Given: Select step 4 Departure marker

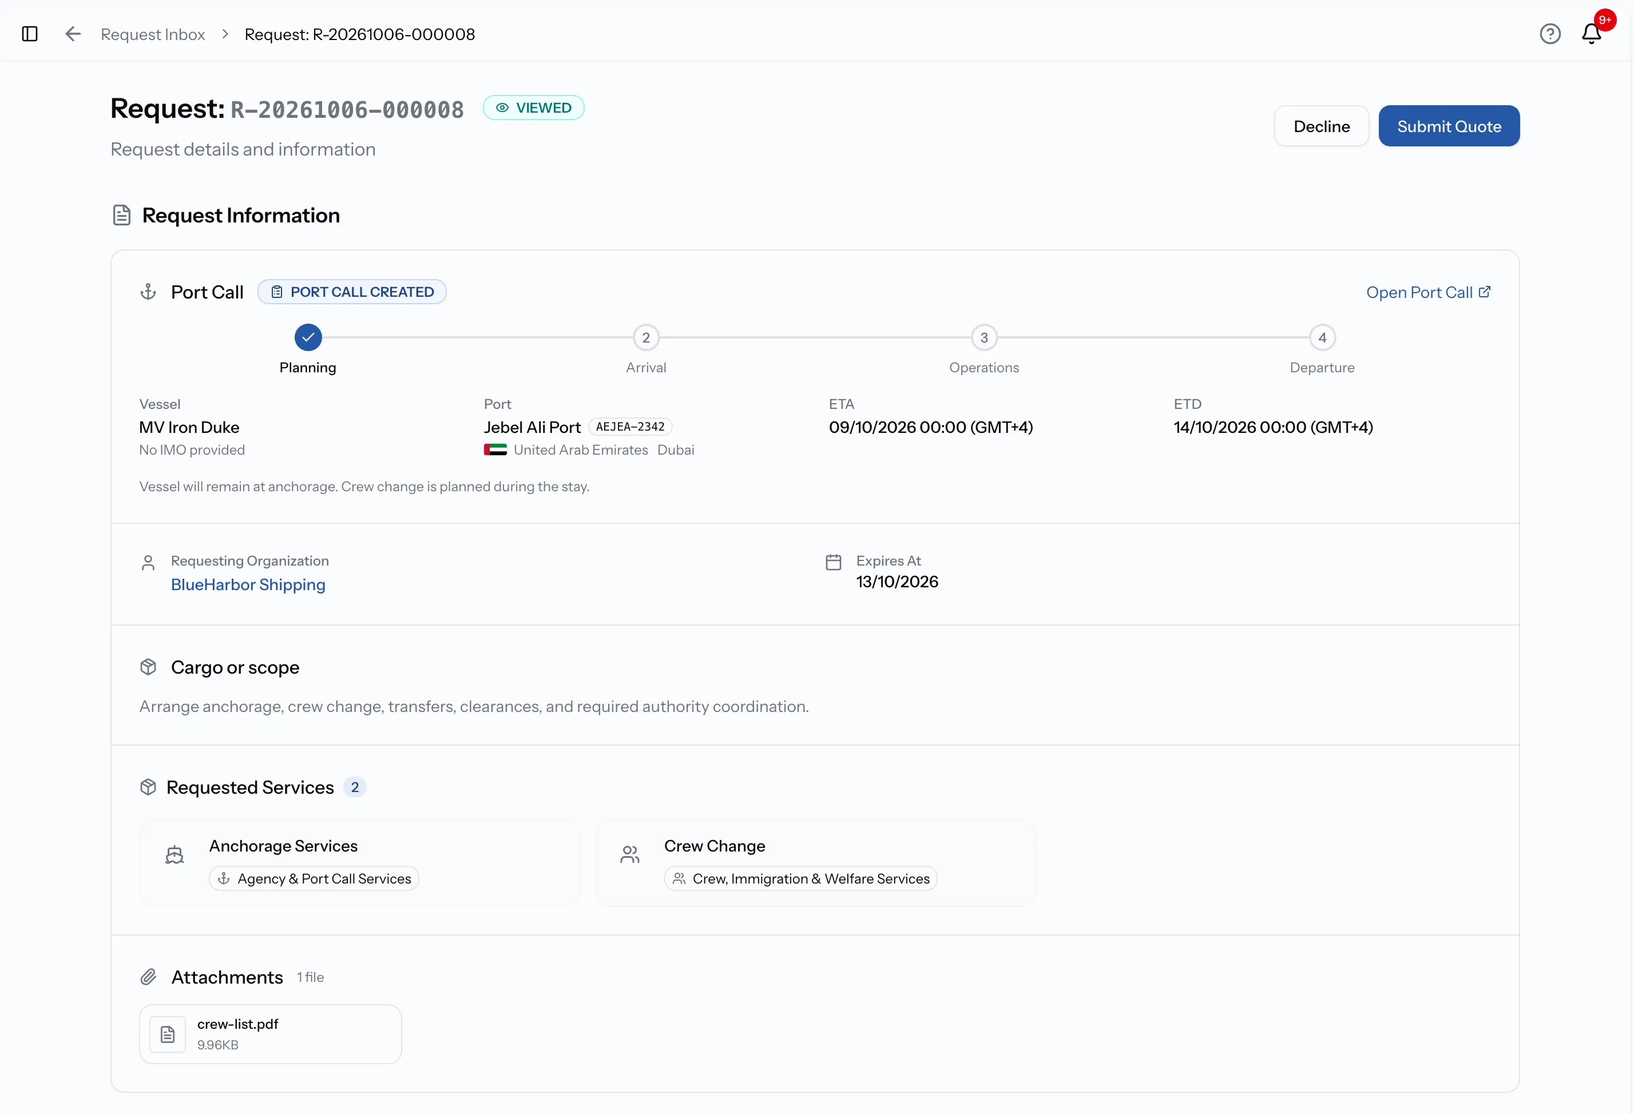Looking at the screenshot, I should coord(1322,337).
